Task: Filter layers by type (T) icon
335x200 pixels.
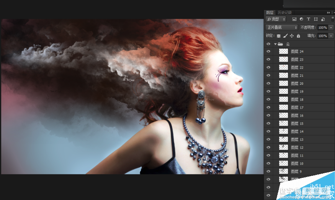Action: (308, 19)
